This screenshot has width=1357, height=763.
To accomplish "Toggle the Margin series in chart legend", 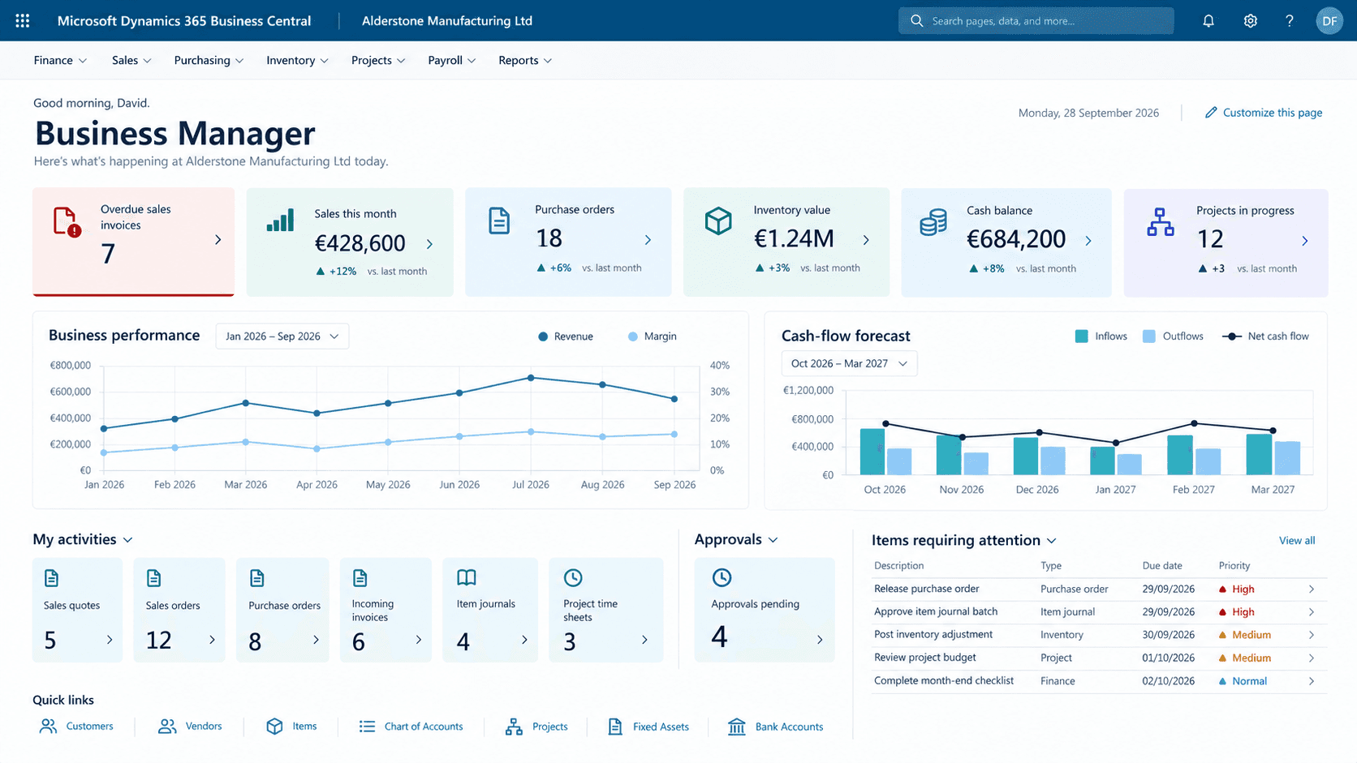I will 653,336.
